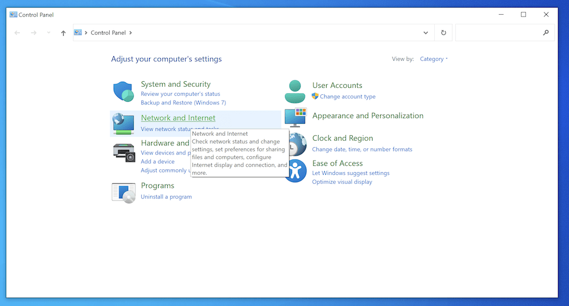Viewport: 569px width, 306px height.
Task: Open the View by Category dropdown
Action: click(434, 58)
